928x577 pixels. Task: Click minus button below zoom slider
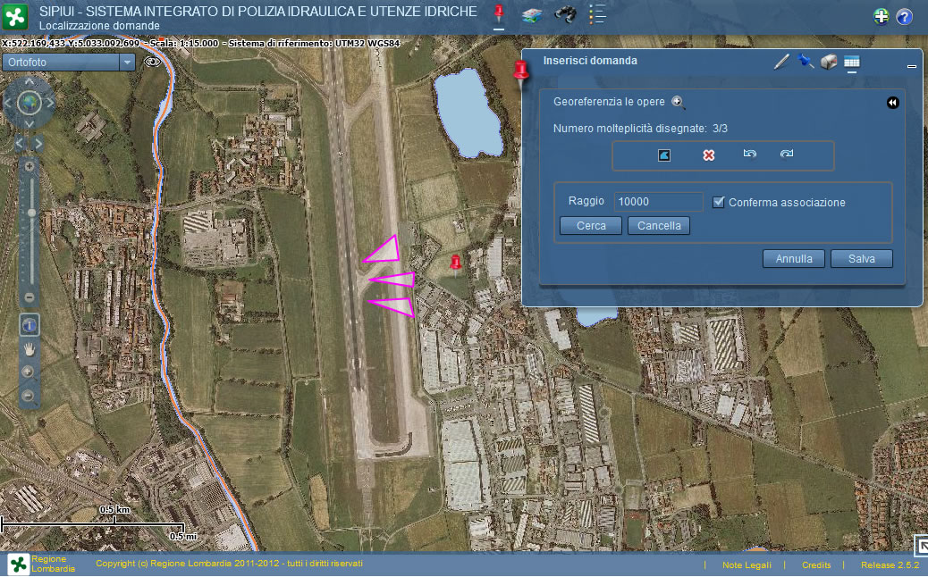pyautogui.click(x=29, y=297)
